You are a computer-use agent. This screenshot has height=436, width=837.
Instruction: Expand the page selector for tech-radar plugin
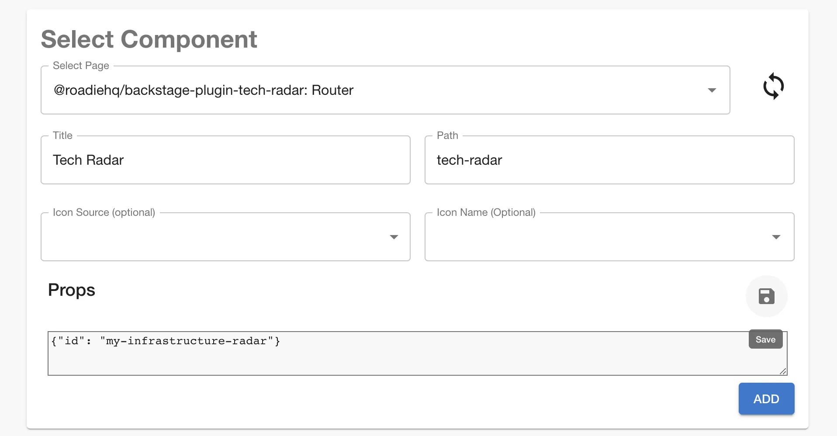pos(712,90)
